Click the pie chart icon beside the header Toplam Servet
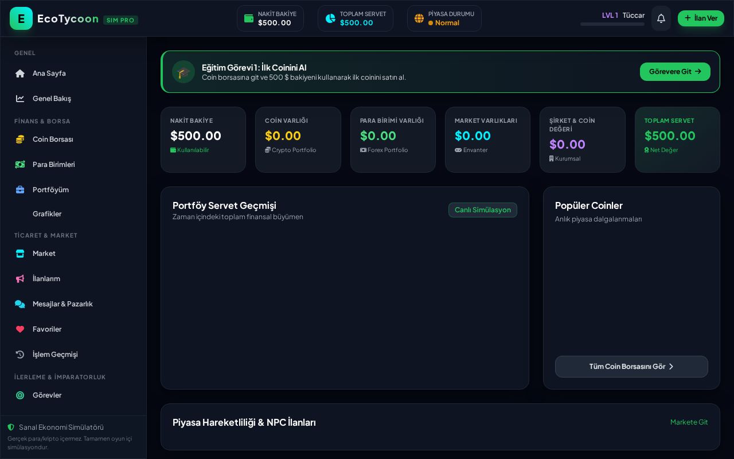Viewport: 734px width, 459px height. pyautogui.click(x=330, y=18)
